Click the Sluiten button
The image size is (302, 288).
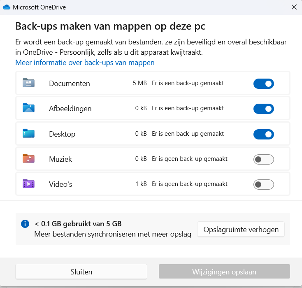(81, 272)
